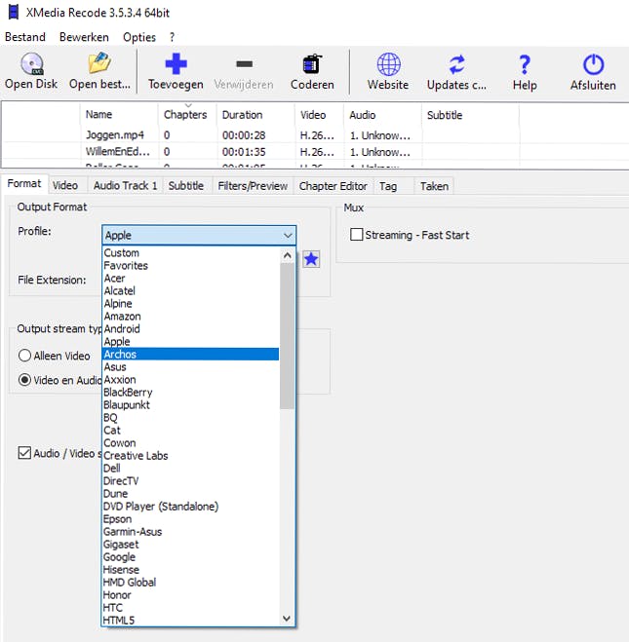Image resolution: width=629 pixels, height=642 pixels.
Task: Open a disc with Open Disk icon
Action: click(x=31, y=64)
